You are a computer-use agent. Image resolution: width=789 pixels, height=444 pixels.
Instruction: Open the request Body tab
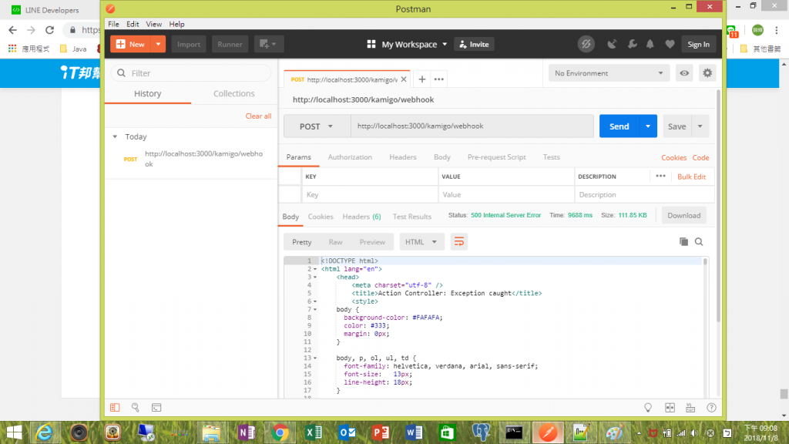(x=442, y=157)
